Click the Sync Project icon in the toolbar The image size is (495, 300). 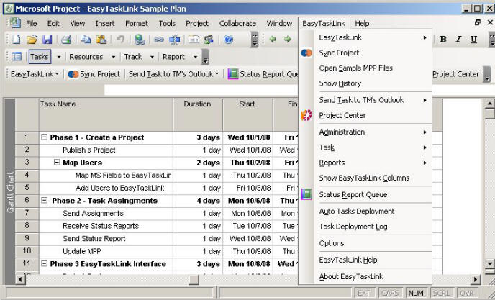coord(73,74)
